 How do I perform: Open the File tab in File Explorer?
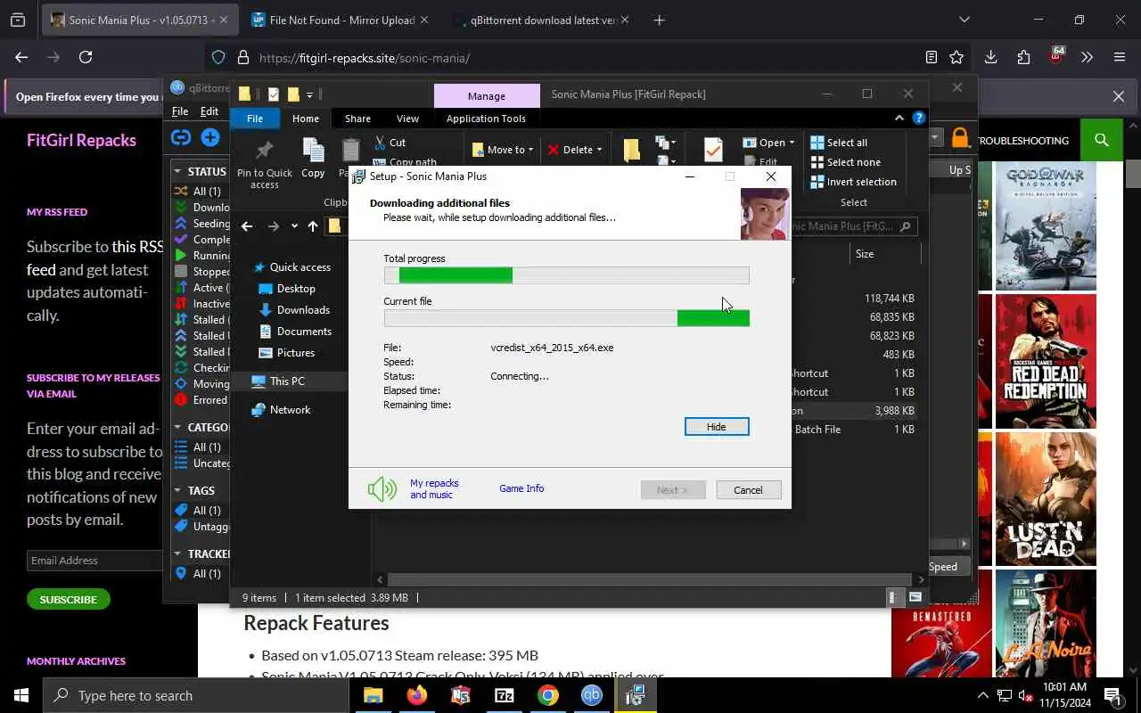pos(255,119)
